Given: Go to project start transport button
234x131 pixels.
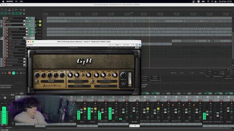Looking at the screenshot, I should [2, 73].
